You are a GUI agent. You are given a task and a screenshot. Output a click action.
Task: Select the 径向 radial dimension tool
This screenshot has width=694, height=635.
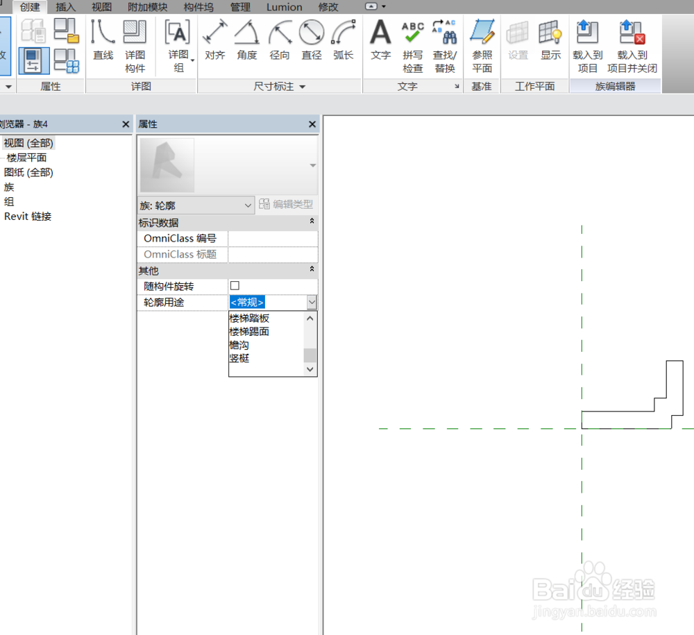coord(280,40)
